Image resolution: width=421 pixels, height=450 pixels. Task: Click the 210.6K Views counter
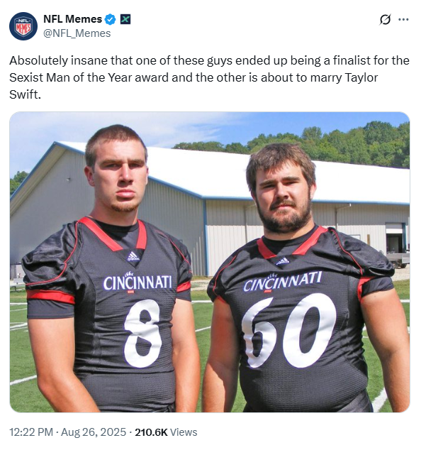point(166,432)
